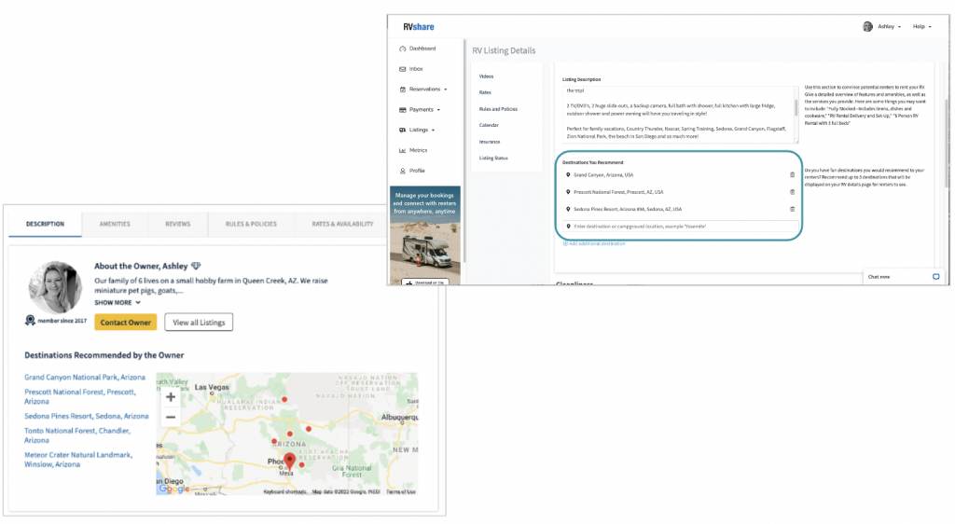The width and height of the screenshot is (955, 524).
Task: Open the Insurance listing section
Action: click(x=489, y=142)
